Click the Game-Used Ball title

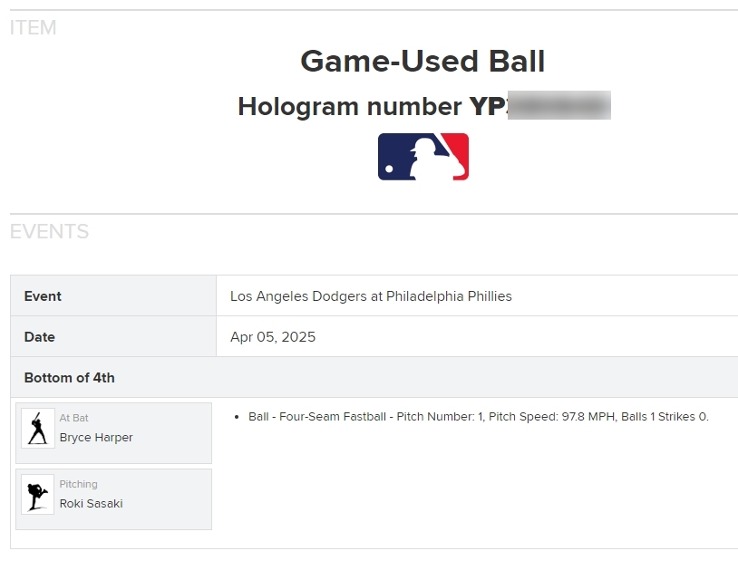click(x=422, y=62)
